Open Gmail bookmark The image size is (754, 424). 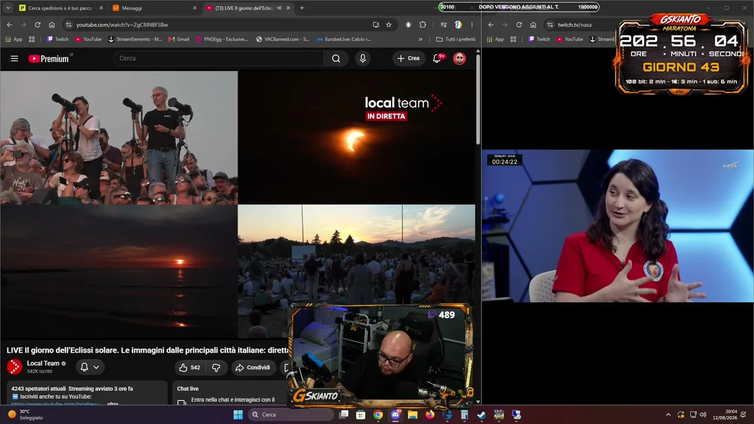tap(178, 39)
